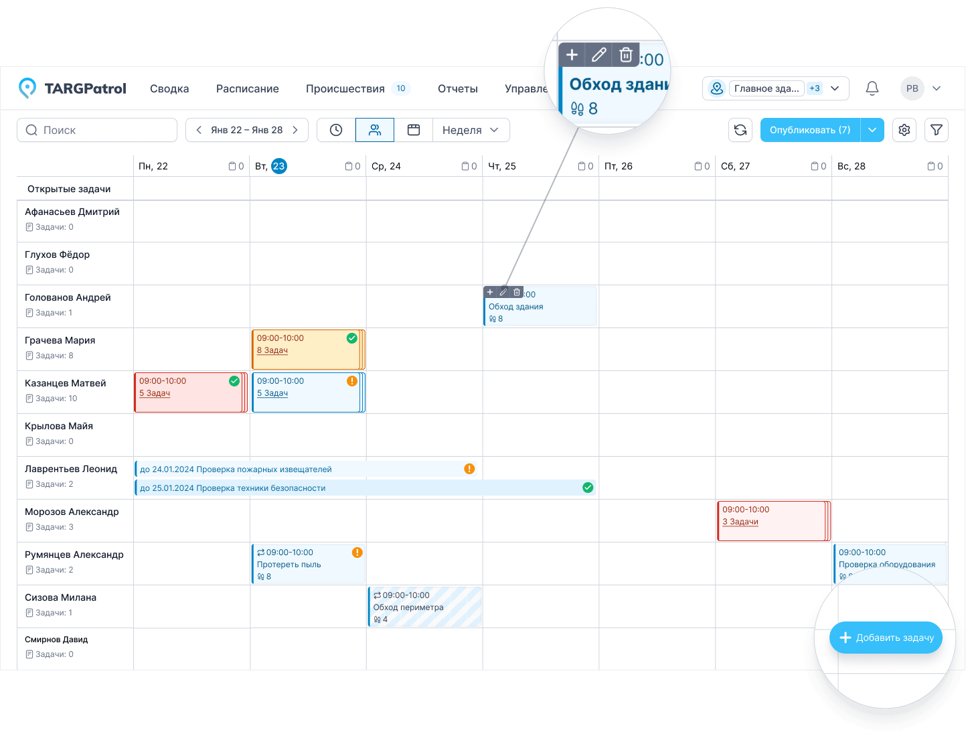Viewport: 970px width, 736px height.
Task: Click the Сб, 27 day header
Action: (735, 166)
